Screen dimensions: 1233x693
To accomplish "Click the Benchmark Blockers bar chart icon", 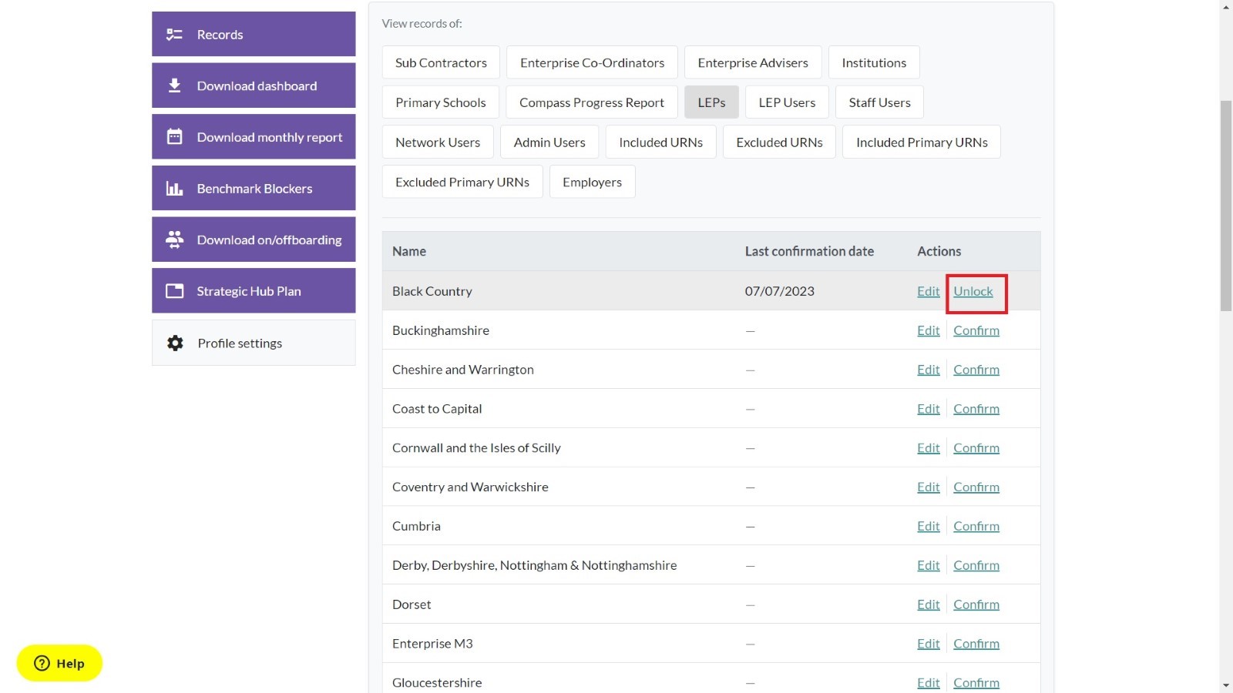I will (175, 189).
